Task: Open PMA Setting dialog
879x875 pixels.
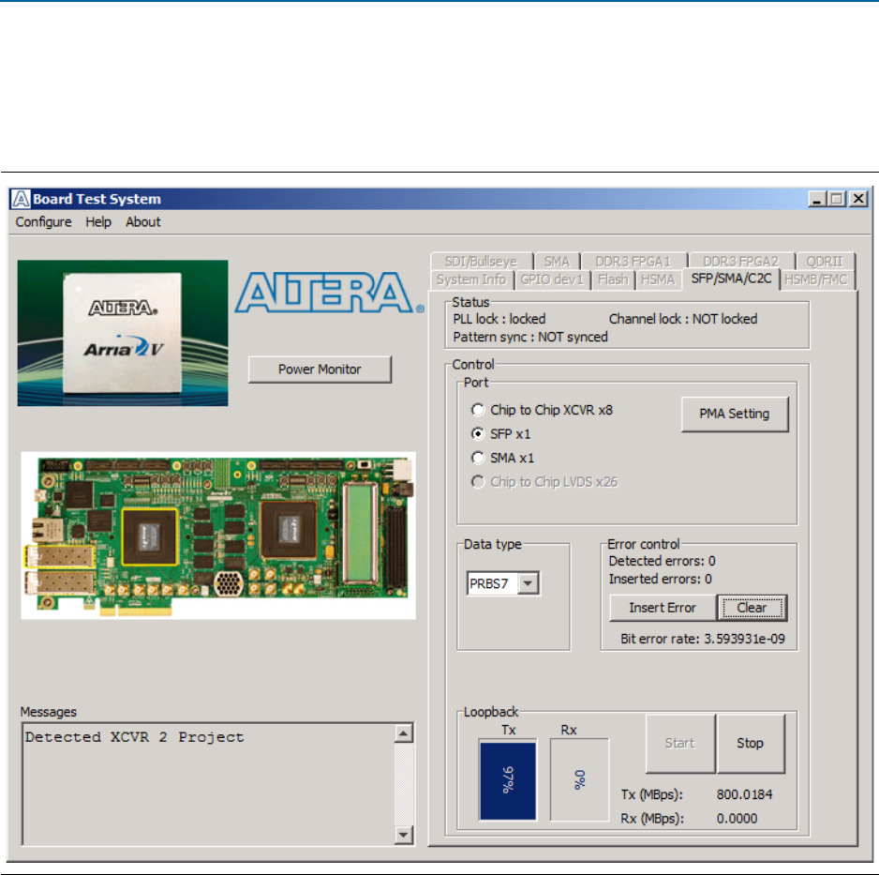Action: (735, 414)
